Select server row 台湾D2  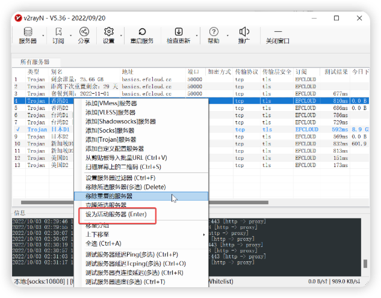tap(60, 122)
